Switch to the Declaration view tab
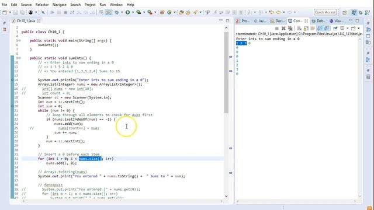This screenshot has width=374, height=210. (x=278, y=21)
